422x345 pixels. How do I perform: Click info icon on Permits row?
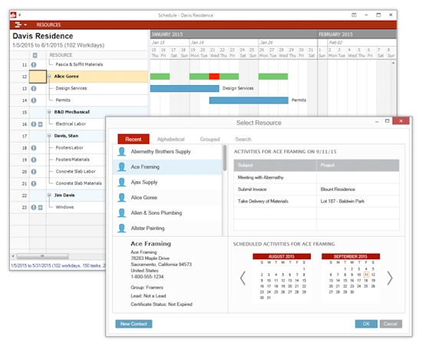34,100
